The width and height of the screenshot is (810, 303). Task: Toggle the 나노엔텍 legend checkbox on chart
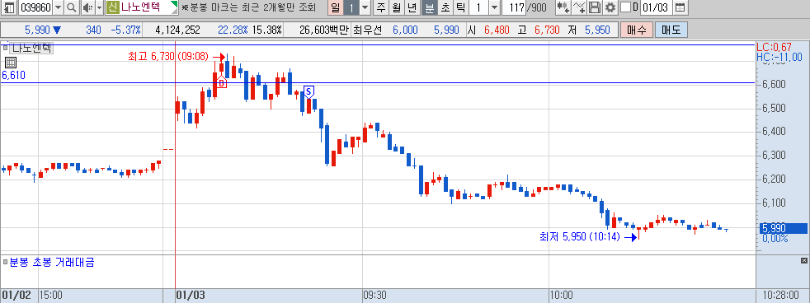(5, 49)
